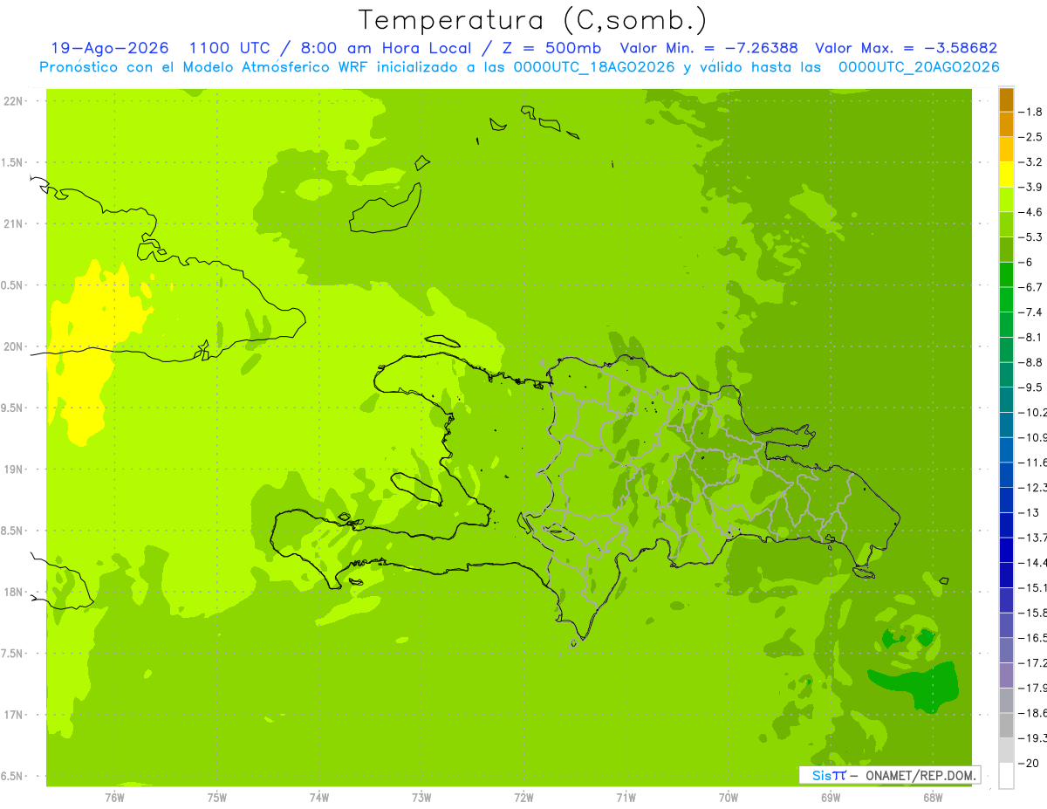Image resolution: width=1047 pixels, height=809 pixels.
Task: Click the 68W longitude label
Action: 932,797
